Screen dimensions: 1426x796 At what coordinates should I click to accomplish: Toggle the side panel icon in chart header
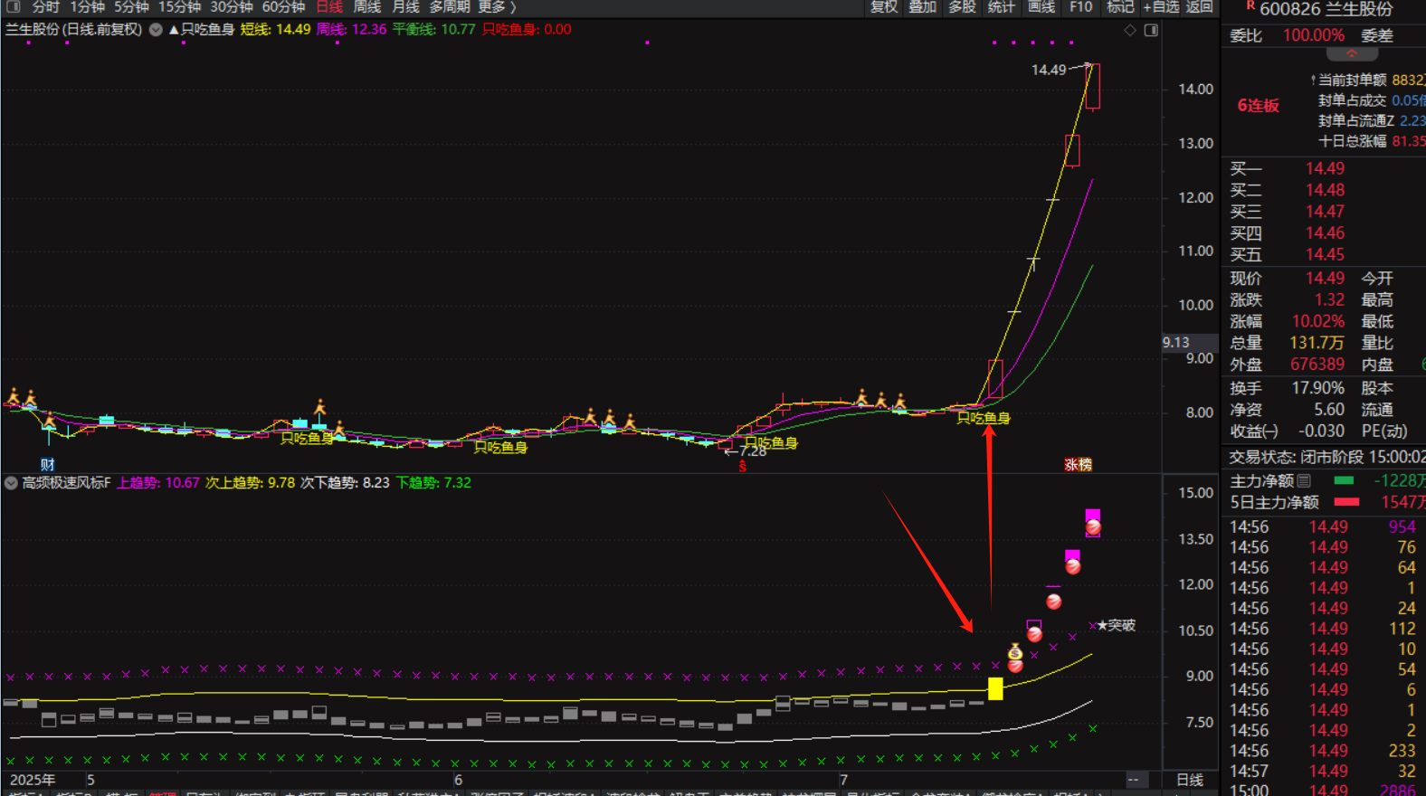1151,30
